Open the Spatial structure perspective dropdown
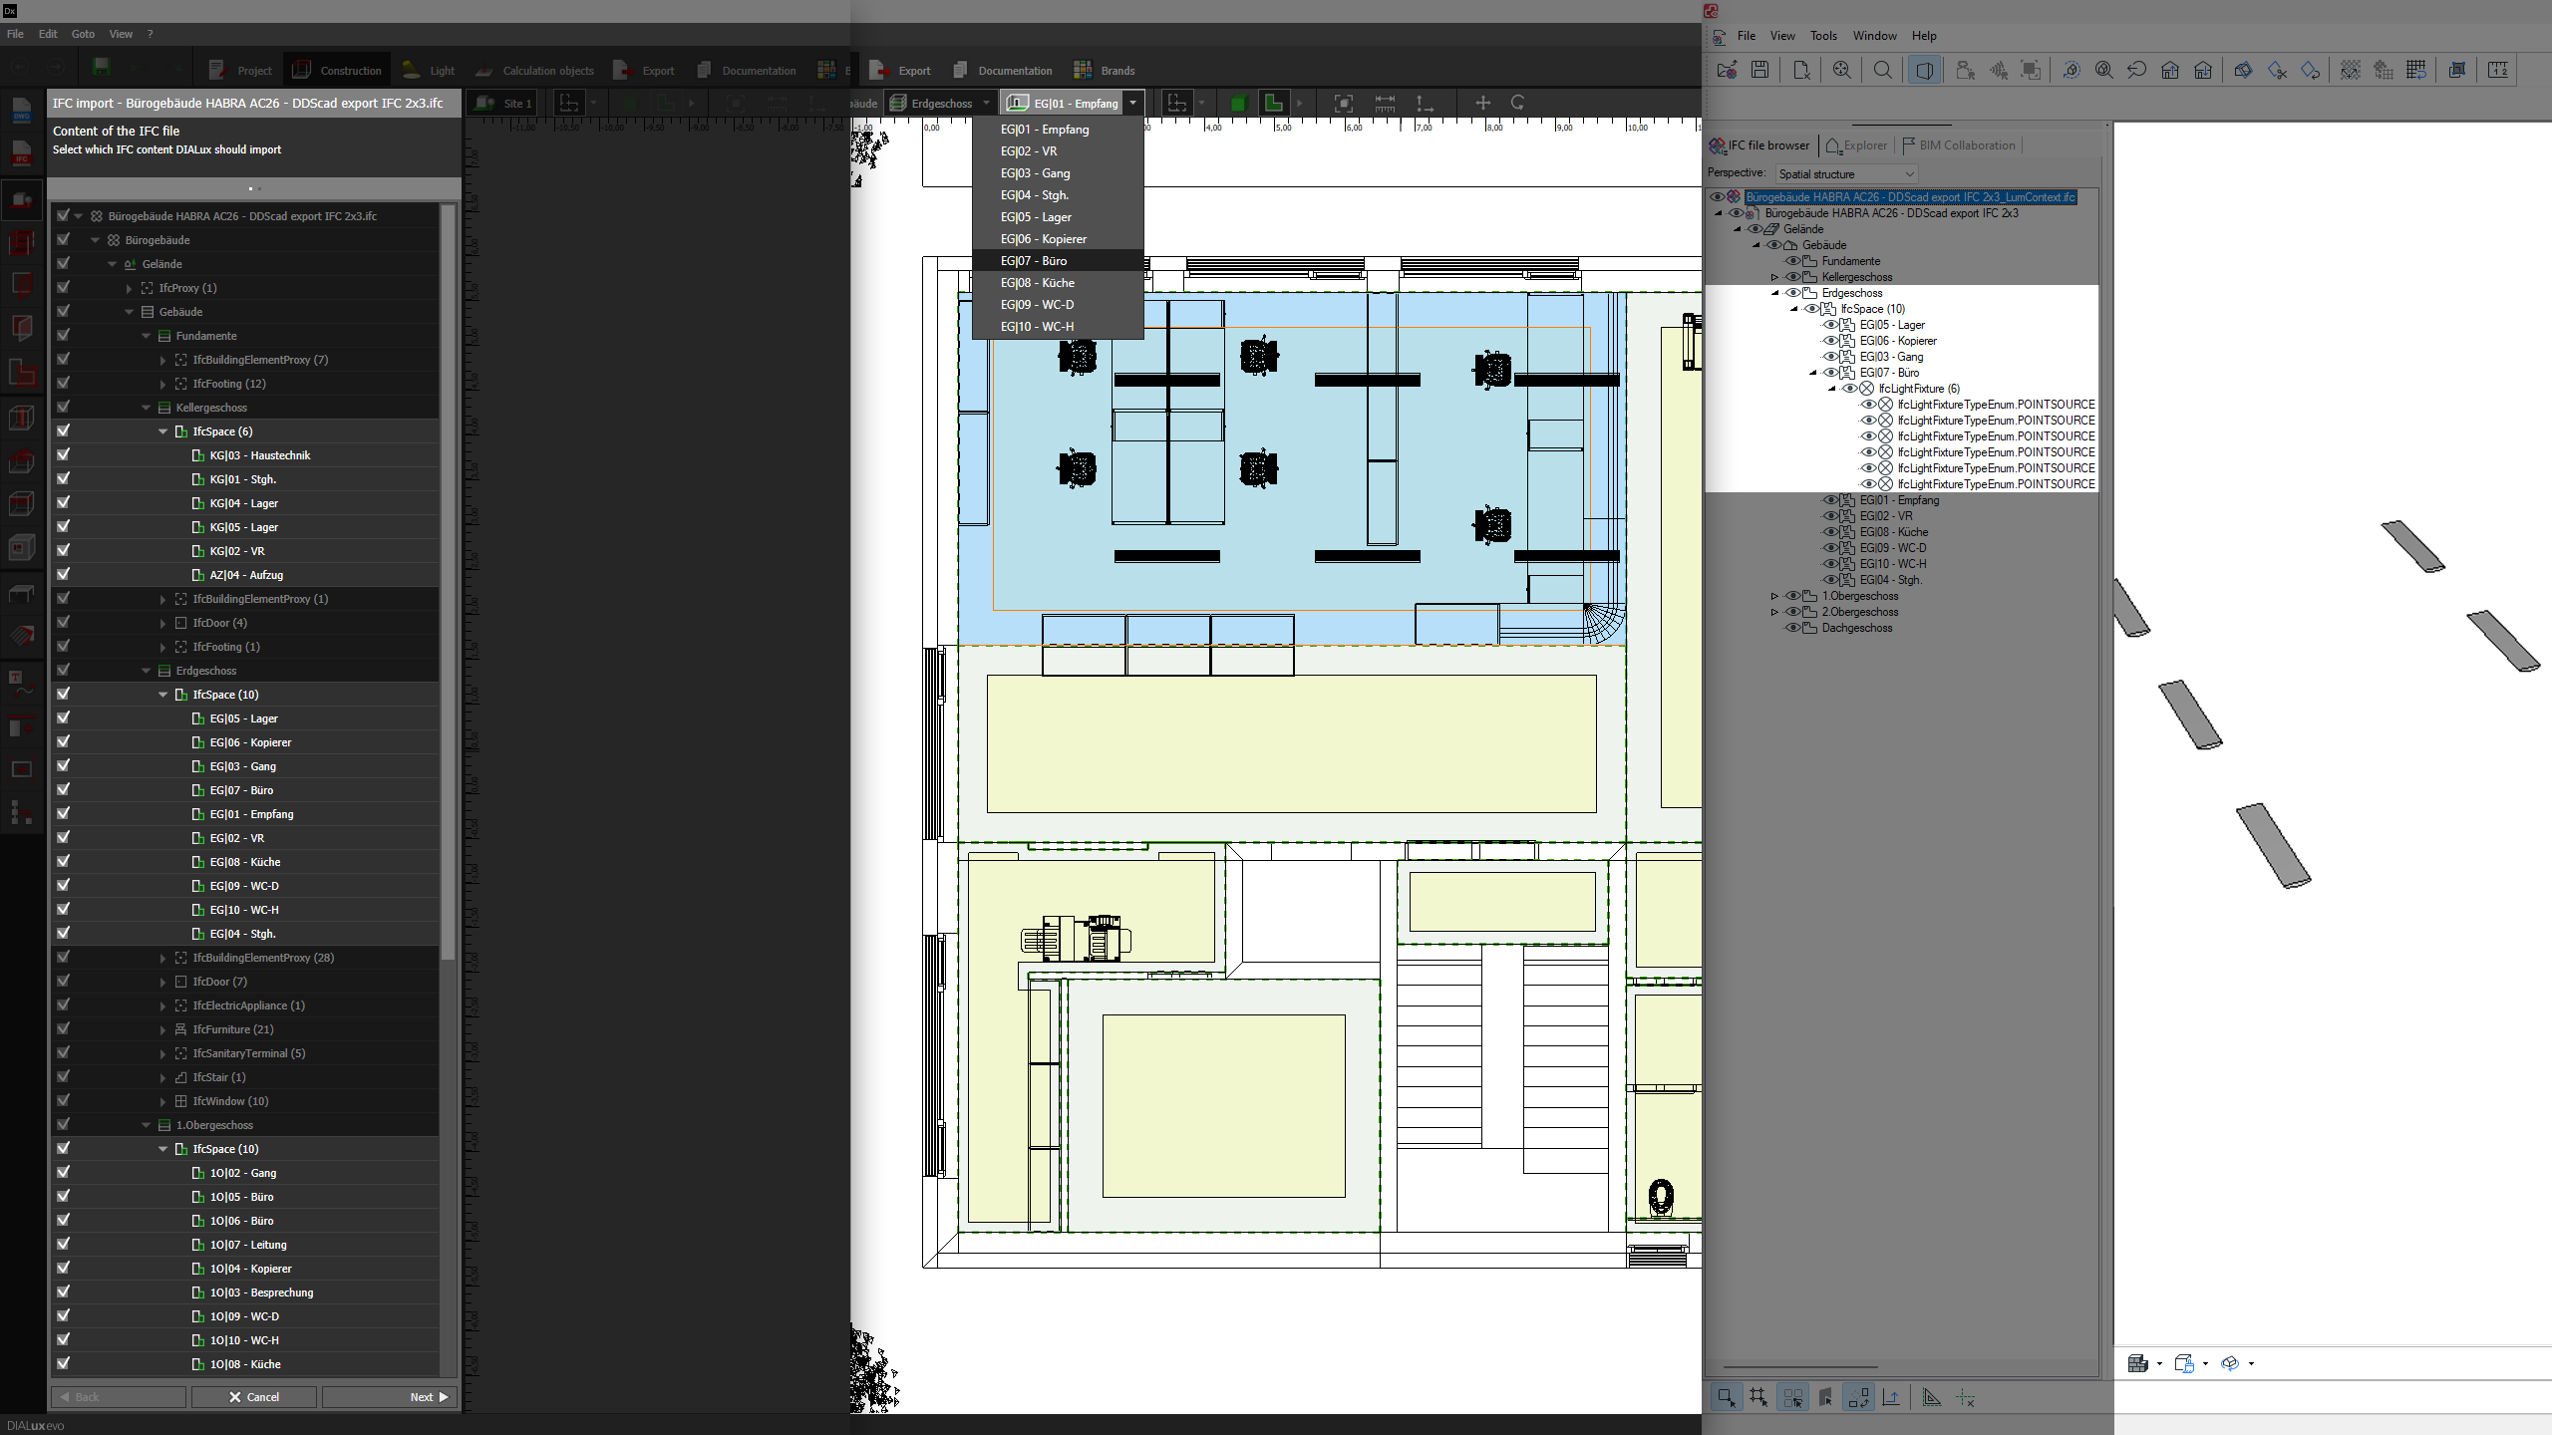This screenshot has width=2552, height=1435. 1846,173
